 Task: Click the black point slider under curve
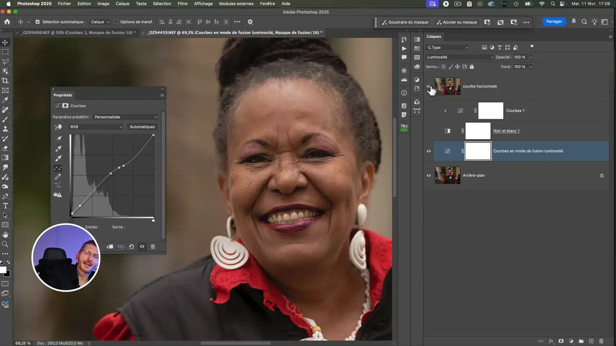tap(72, 220)
